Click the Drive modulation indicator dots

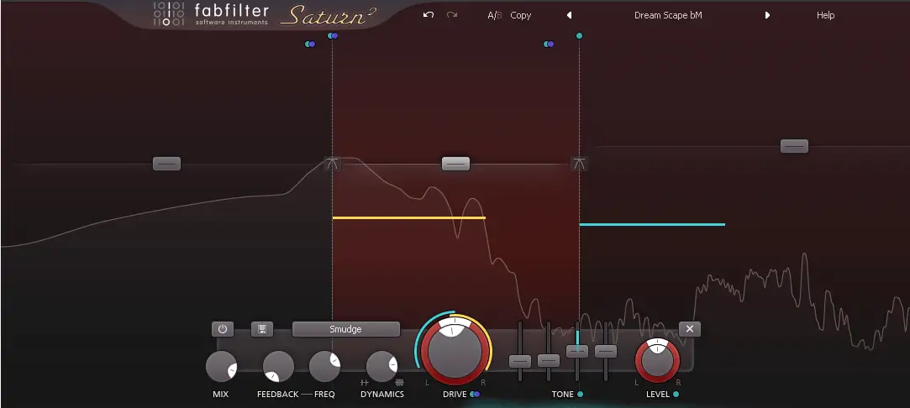[476, 394]
